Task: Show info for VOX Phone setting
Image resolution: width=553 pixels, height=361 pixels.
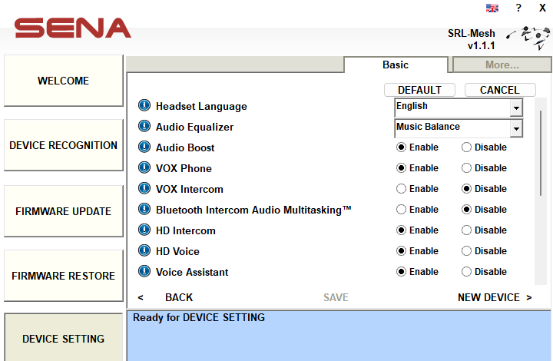Action: click(x=144, y=168)
